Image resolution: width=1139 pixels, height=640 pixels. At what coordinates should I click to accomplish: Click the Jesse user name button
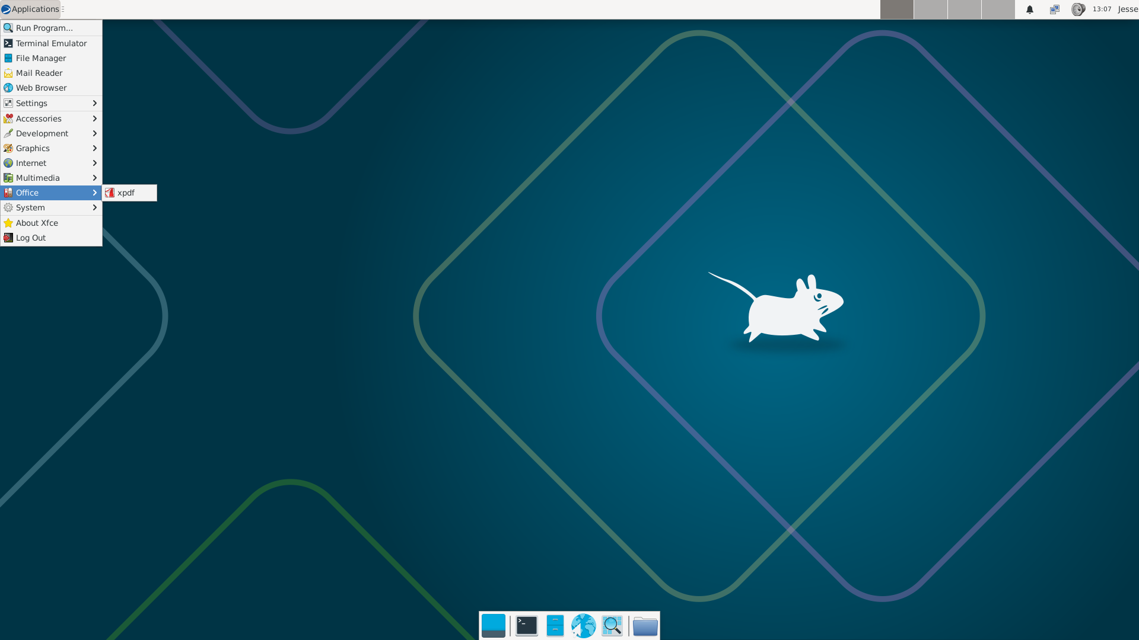(x=1128, y=9)
